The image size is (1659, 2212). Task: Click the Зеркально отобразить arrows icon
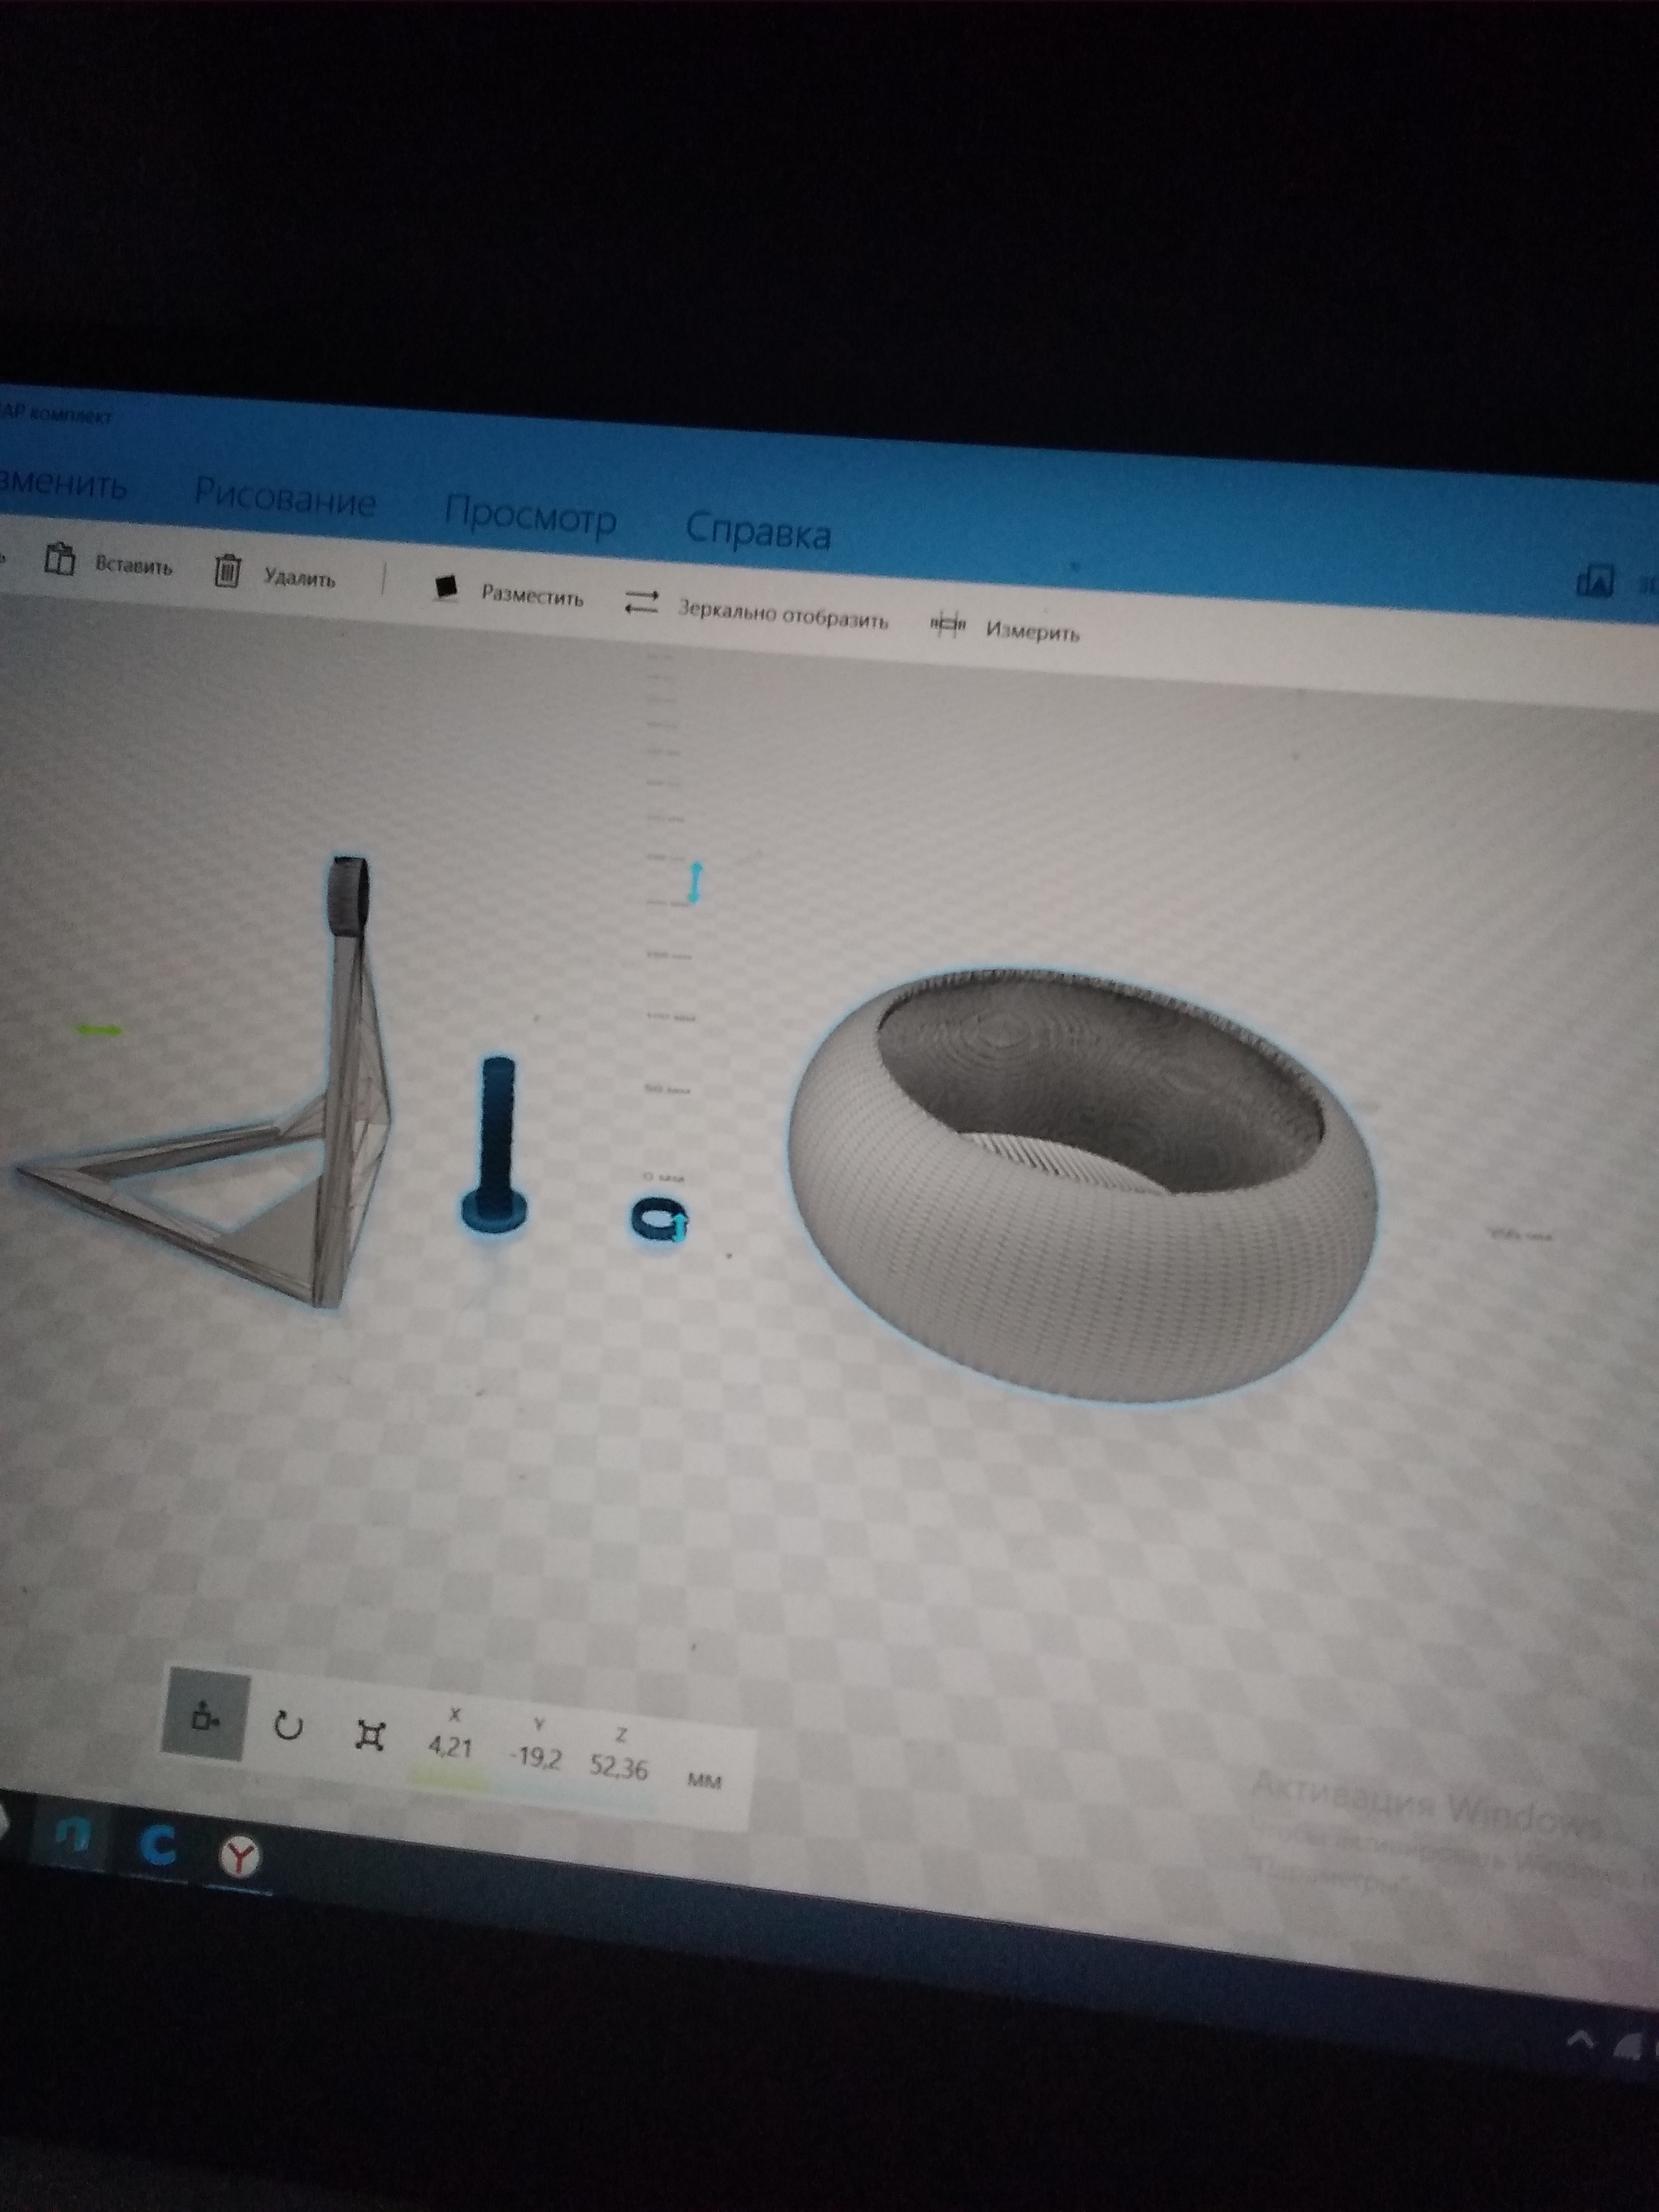(641, 602)
